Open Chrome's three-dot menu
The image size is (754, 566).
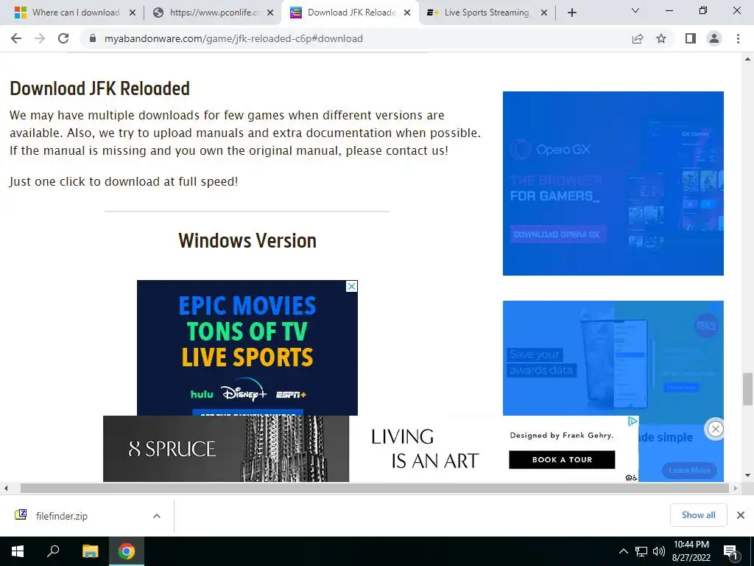point(738,38)
